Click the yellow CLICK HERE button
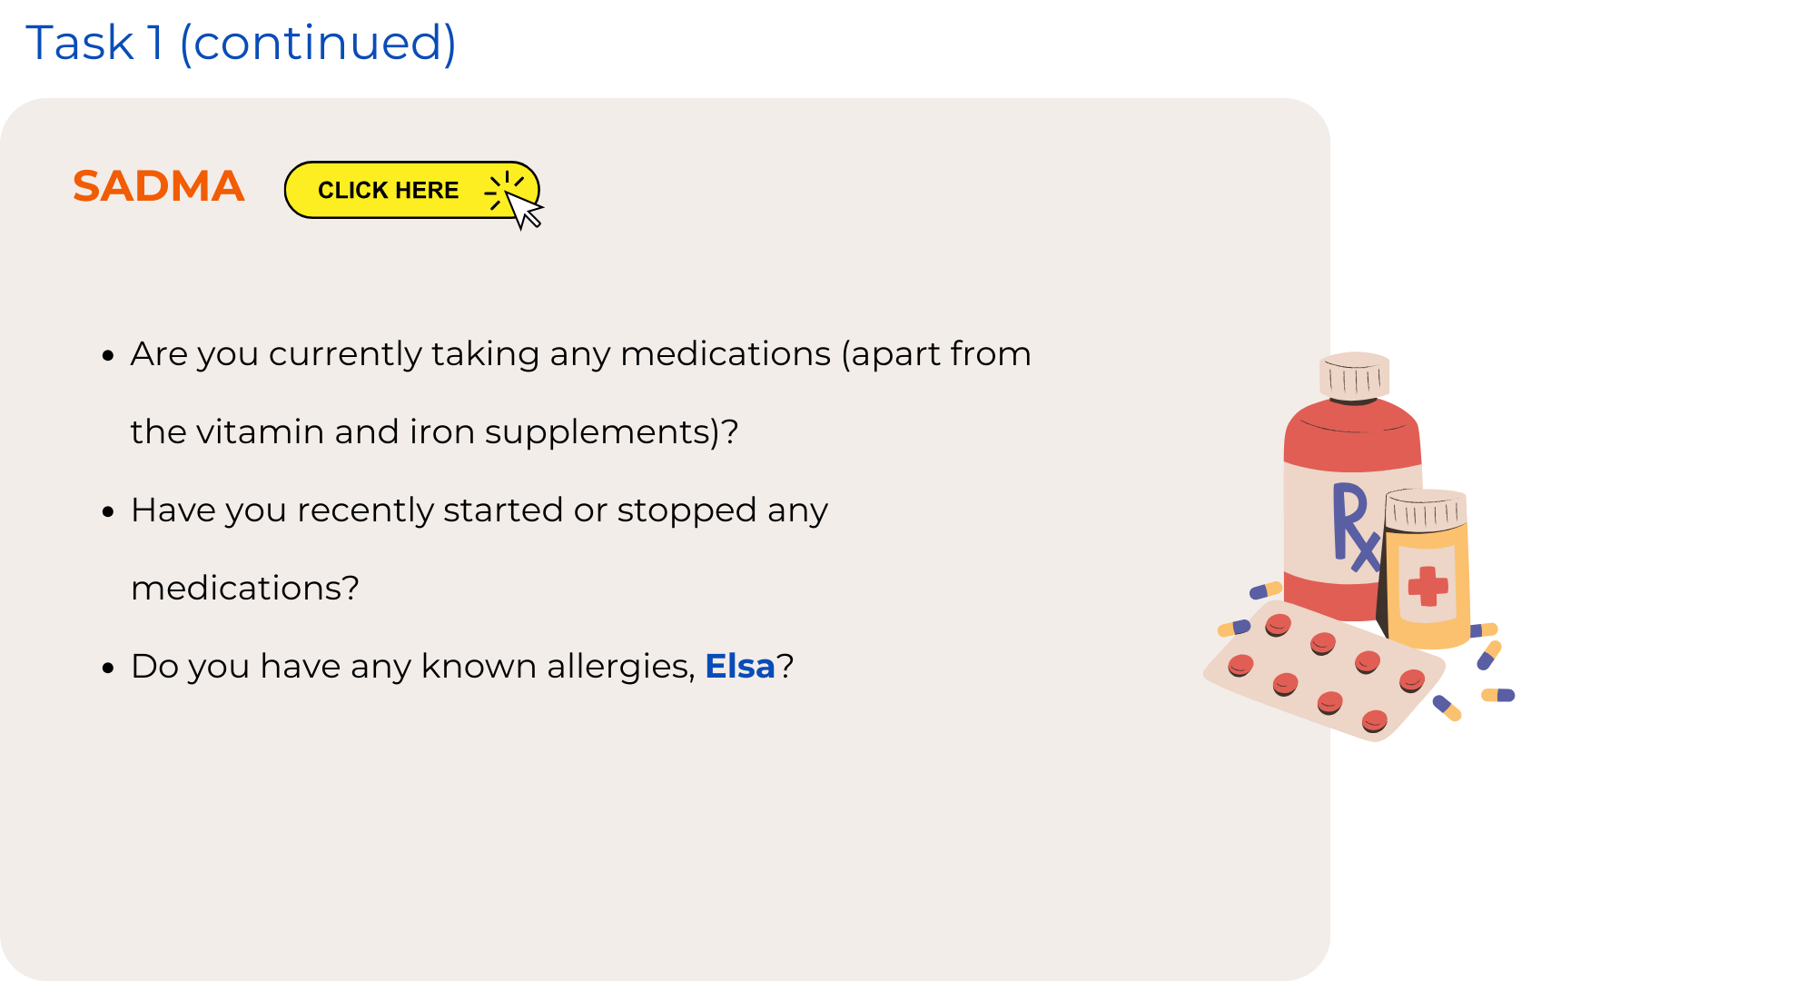This screenshot has width=1798, height=981. (412, 190)
